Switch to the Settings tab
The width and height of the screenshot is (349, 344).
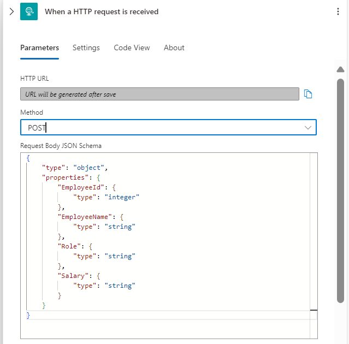click(86, 48)
